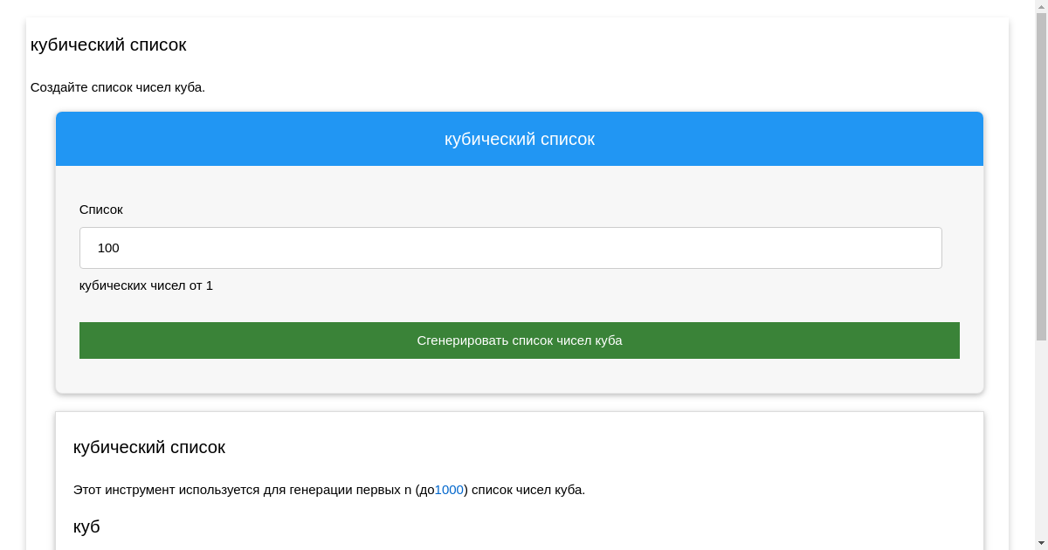Click the blue кубический список header banner
The width and height of the screenshot is (1048, 550).
(520, 138)
